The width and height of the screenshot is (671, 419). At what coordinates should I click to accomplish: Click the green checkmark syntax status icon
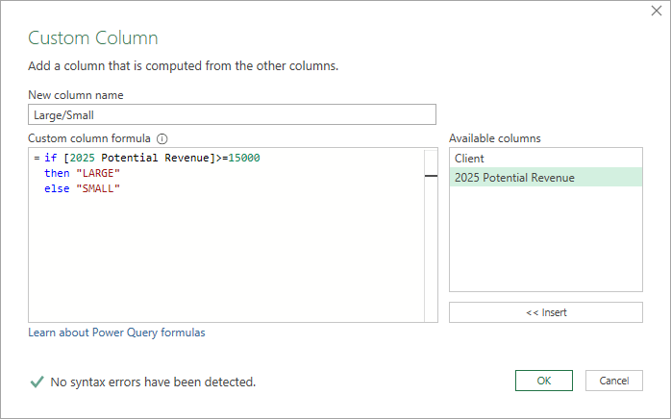click(37, 382)
